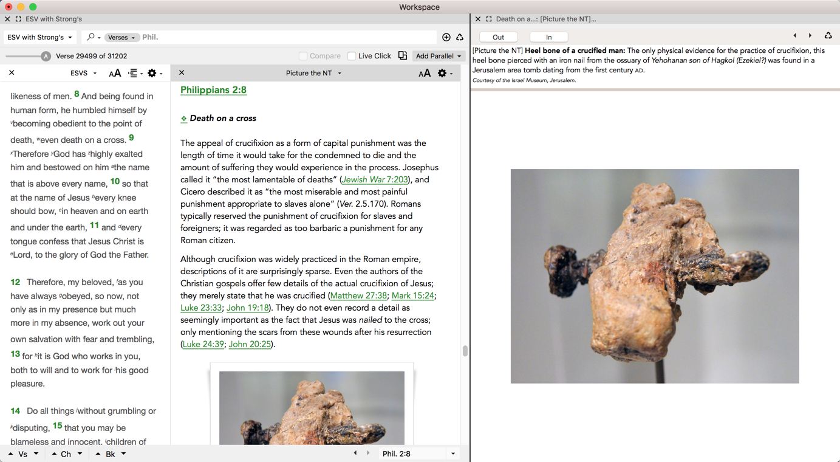
Task: Click the forward history arrow near Phil. 2:8
Action: click(x=368, y=453)
